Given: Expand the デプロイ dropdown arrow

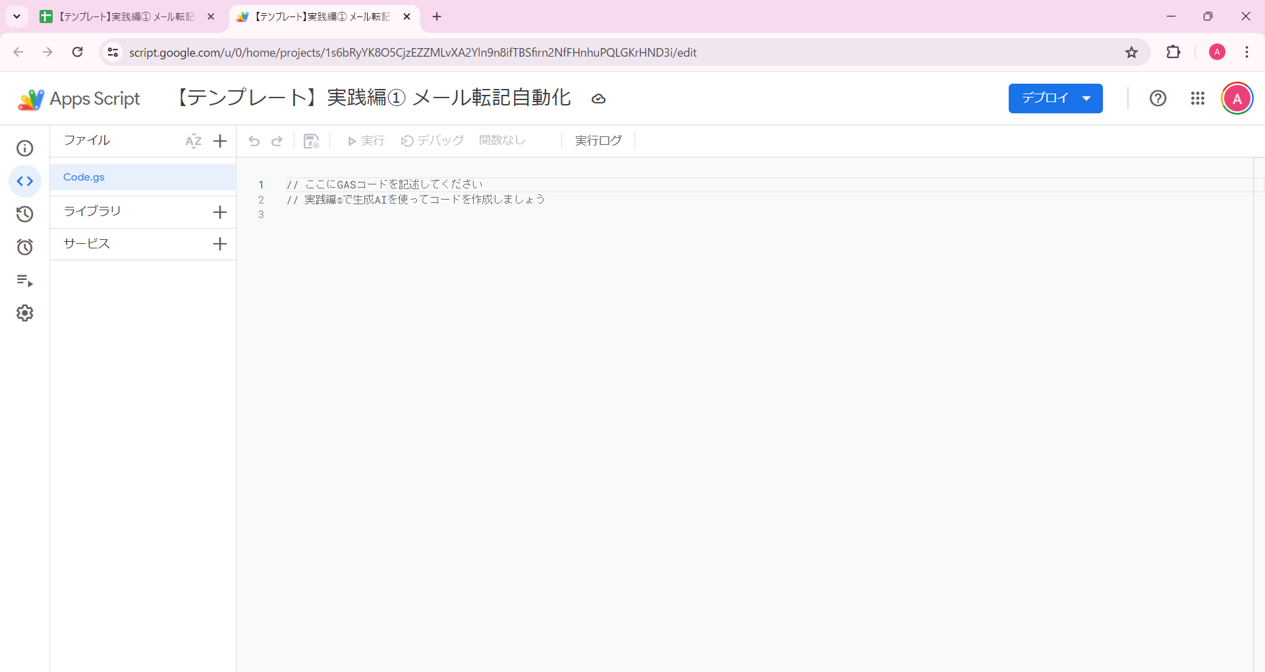Looking at the screenshot, I should tap(1086, 98).
